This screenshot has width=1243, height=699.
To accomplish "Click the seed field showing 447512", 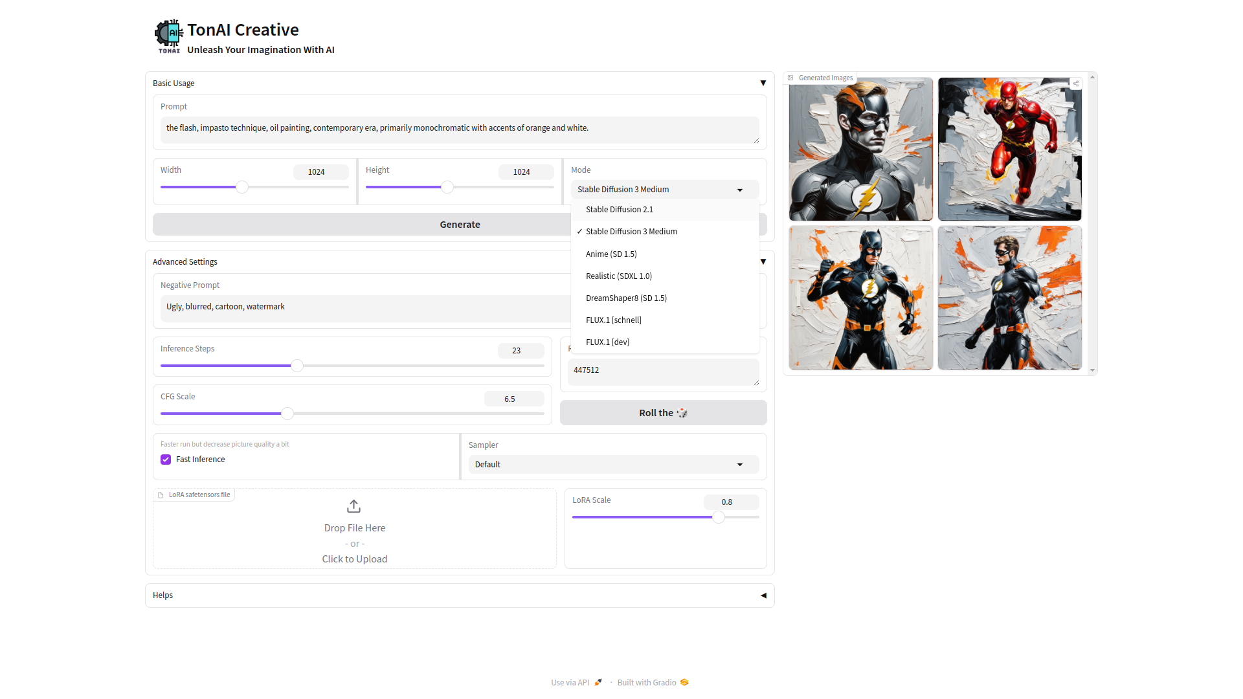I will (663, 372).
